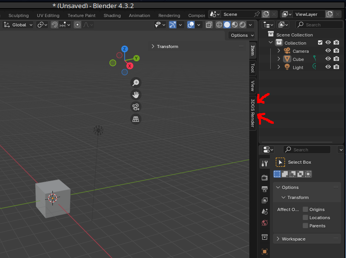Enable the Locations checkbox

pos(306,218)
